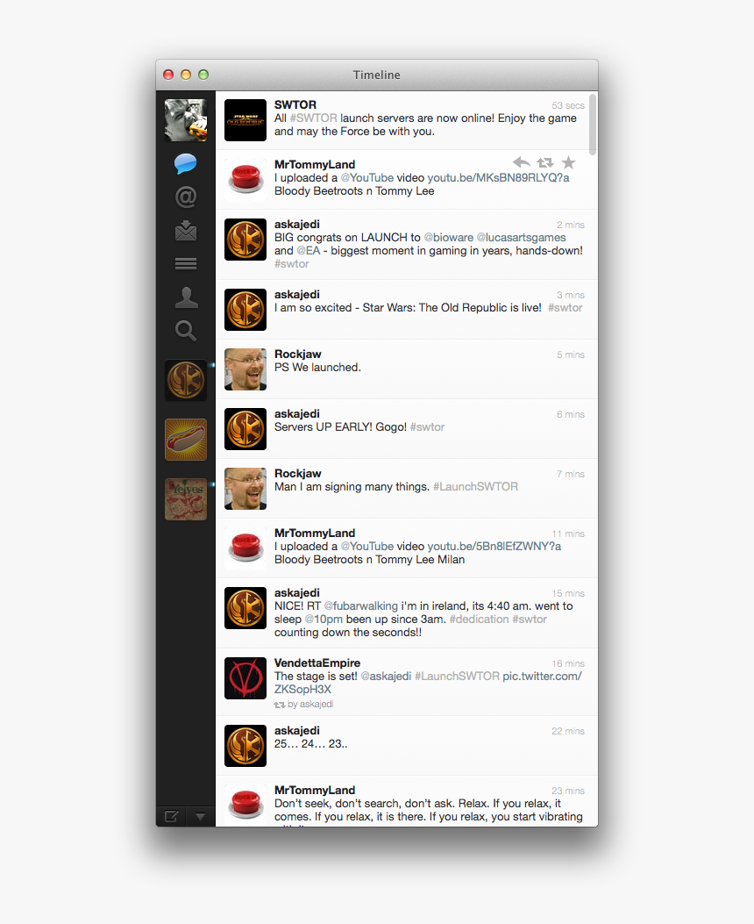This screenshot has width=754, height=924.
Task: Open the @ Mentions tab
Action: click(185, 197)
